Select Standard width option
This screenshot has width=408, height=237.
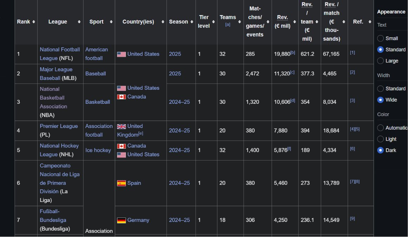click(380, 89)
